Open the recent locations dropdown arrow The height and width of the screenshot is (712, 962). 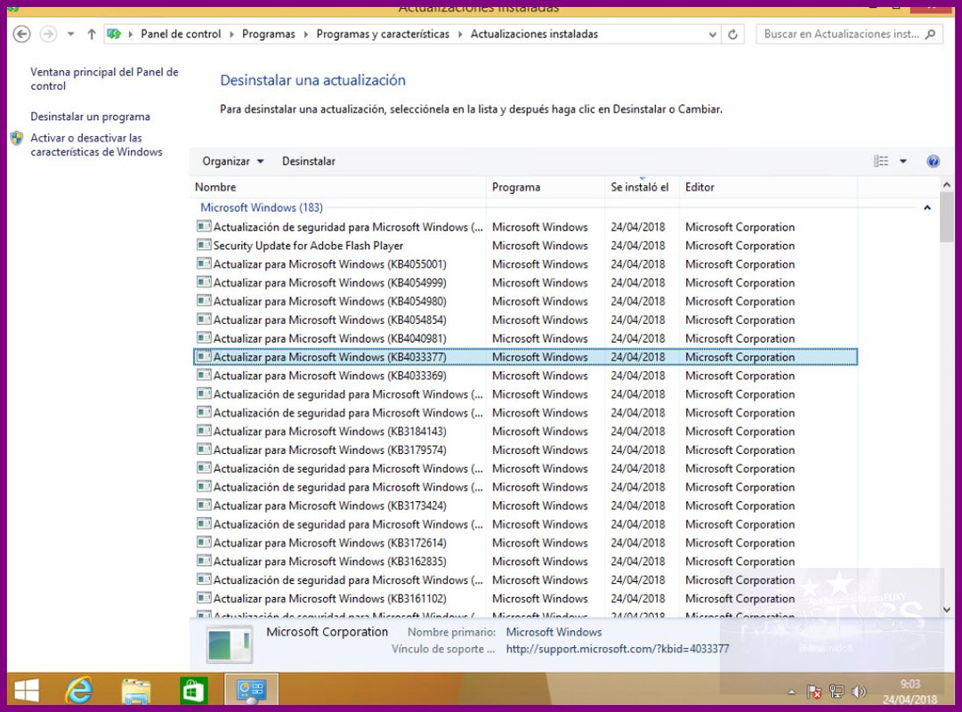[x=70, y=35]
